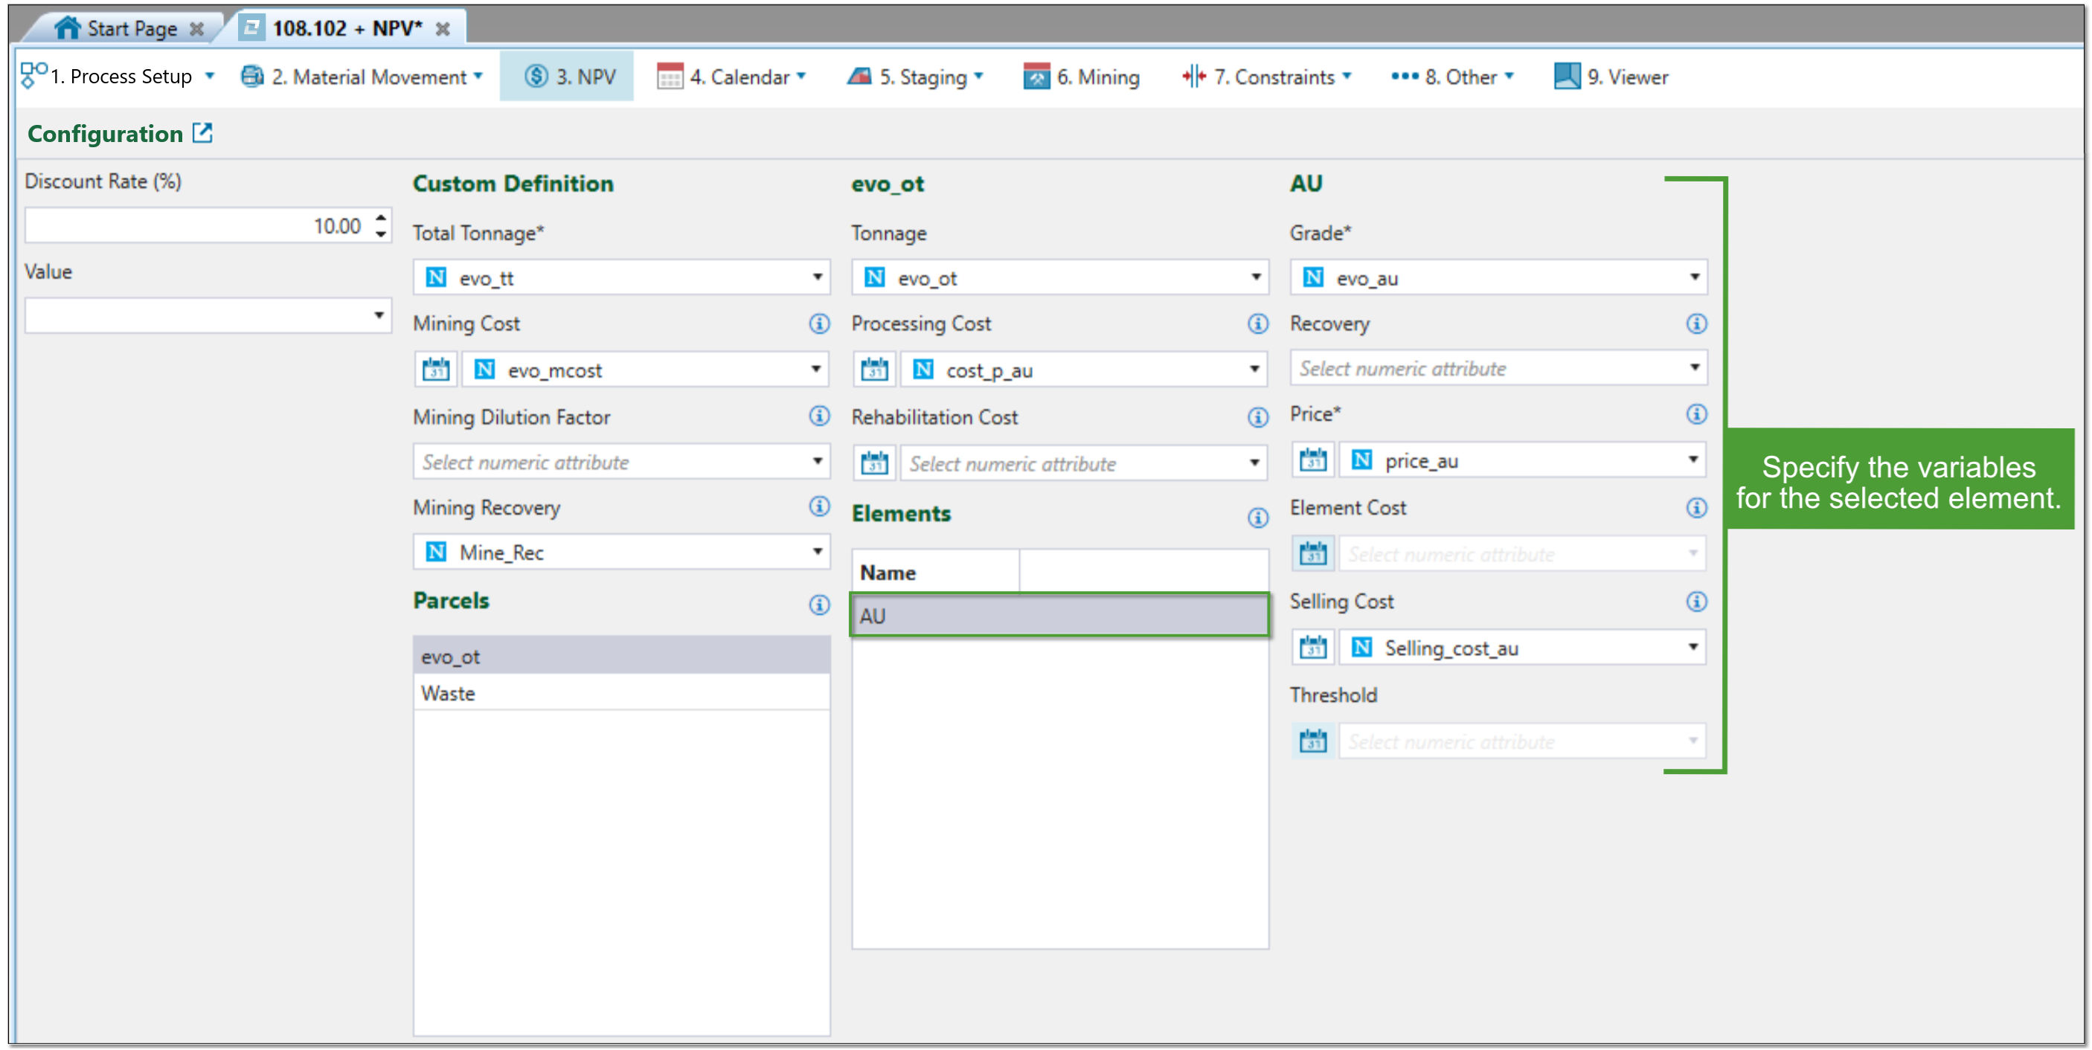Click the calendar icon beside Mining Cost

coord(436,370)
